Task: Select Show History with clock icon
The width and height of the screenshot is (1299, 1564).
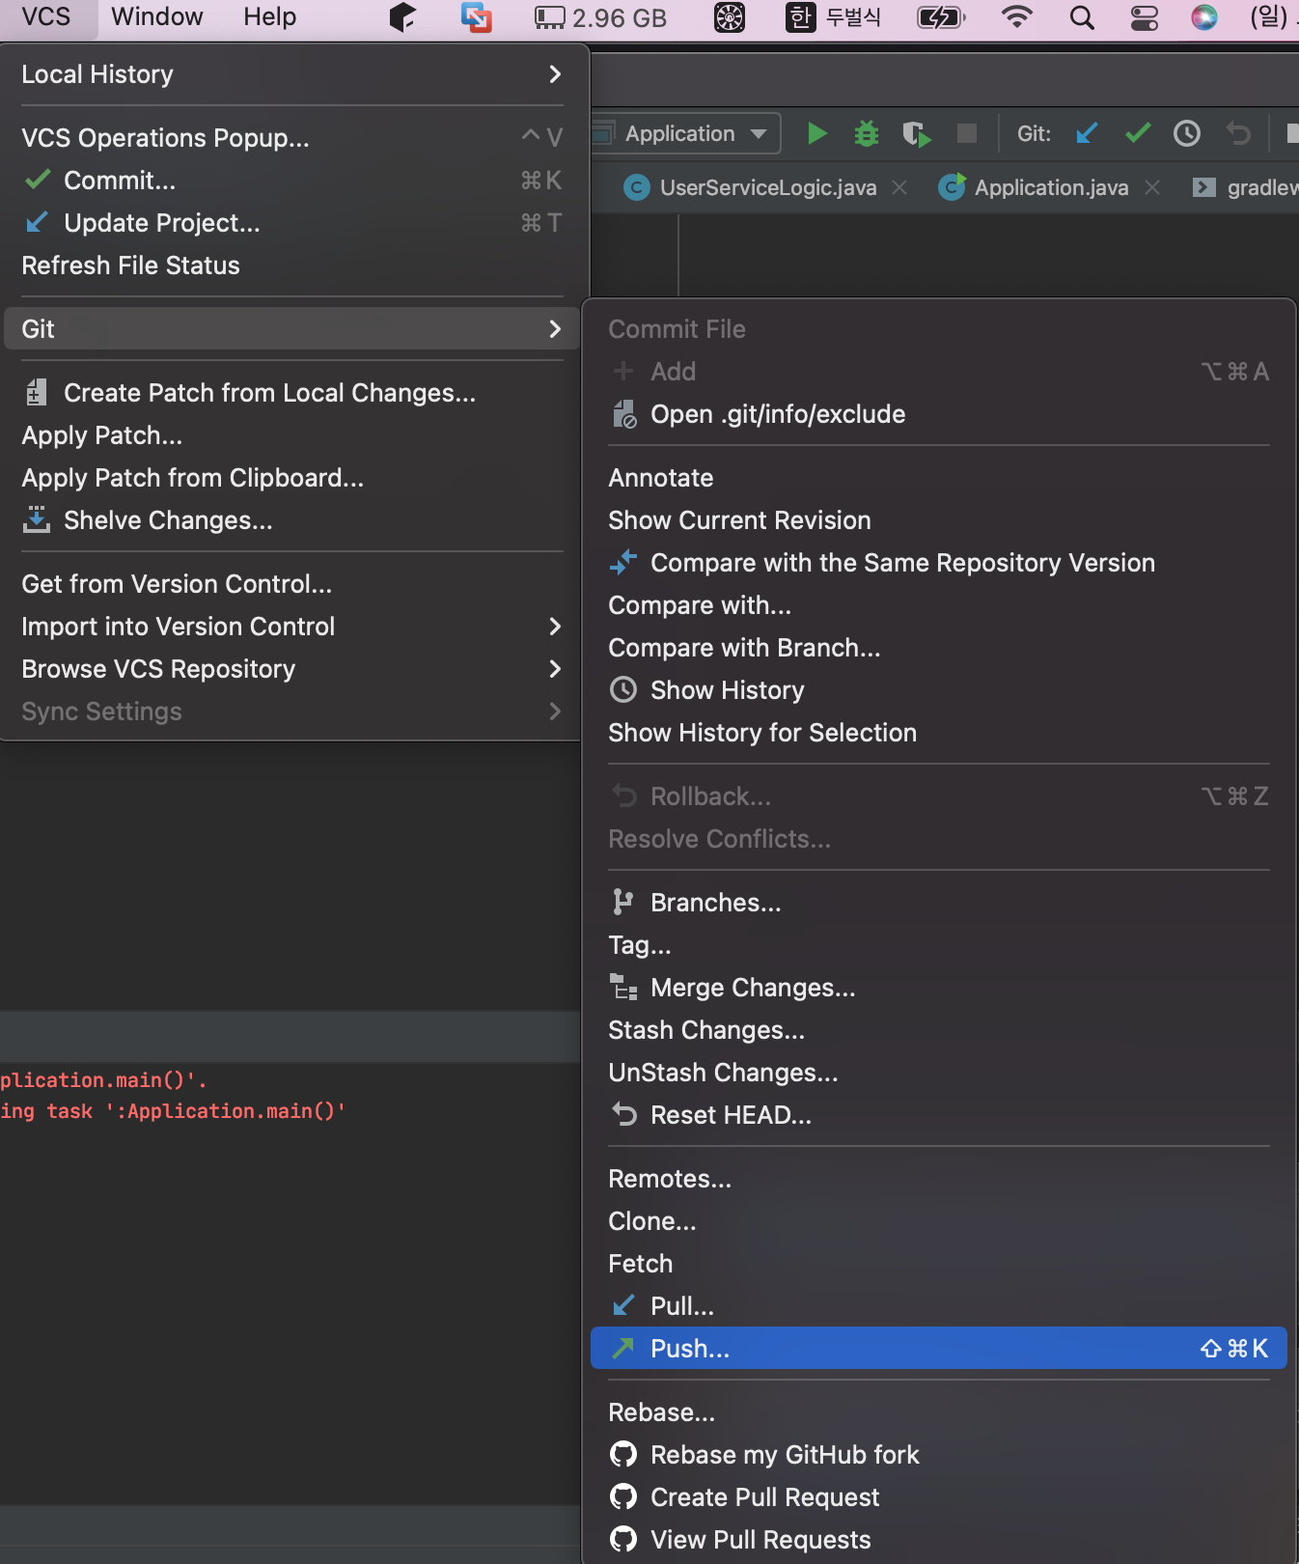Action: (x=938, y=690)
